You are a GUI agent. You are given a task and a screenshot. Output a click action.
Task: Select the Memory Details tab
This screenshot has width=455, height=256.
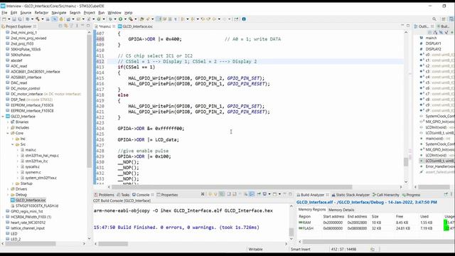[341, 210]
